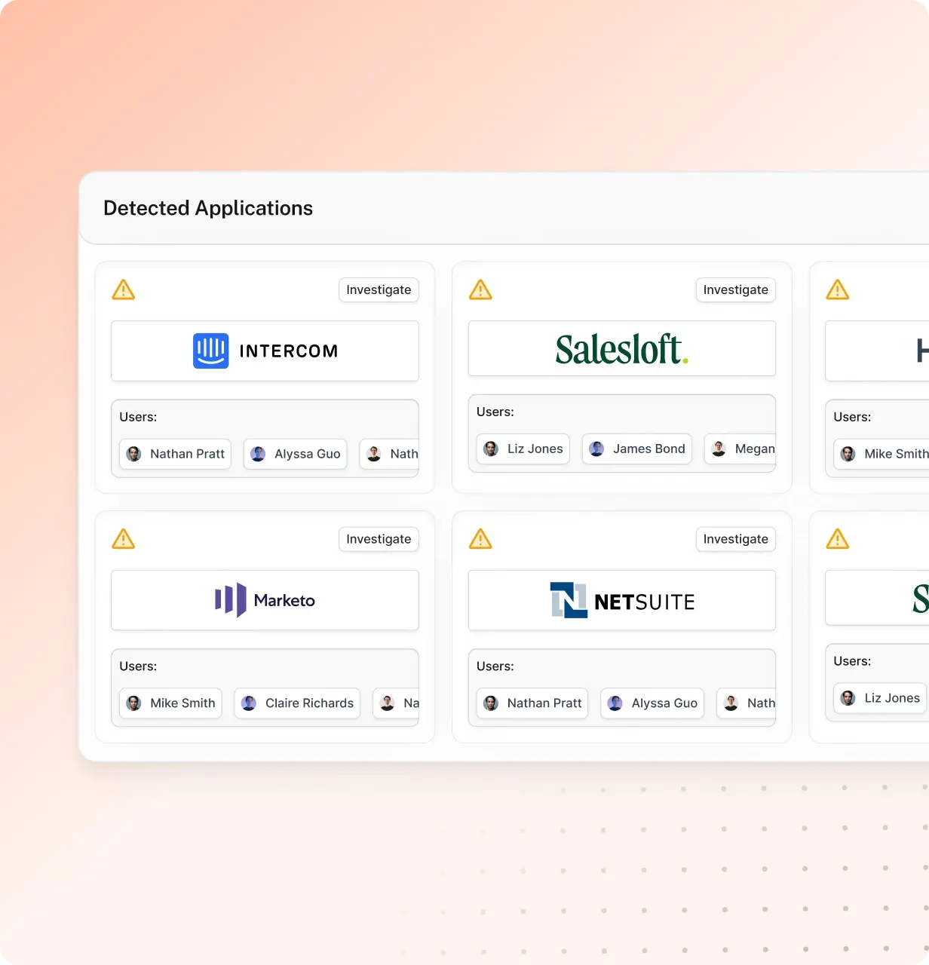
Task: Click the warning icon on the Intercom card
Action: [x=124, y=289]
